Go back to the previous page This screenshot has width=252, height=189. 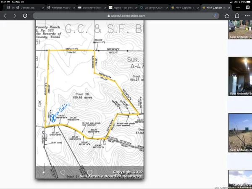click(x=5, y=16)
